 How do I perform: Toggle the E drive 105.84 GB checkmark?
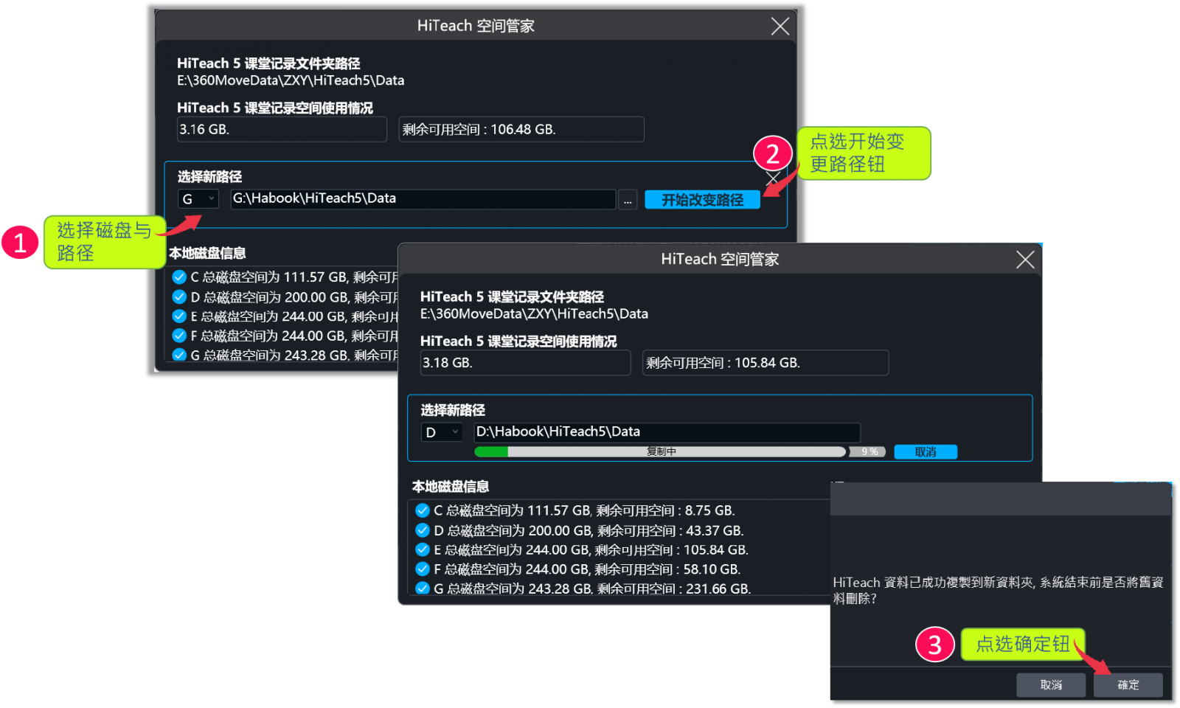pyautogui.click(x=423, y=549)
